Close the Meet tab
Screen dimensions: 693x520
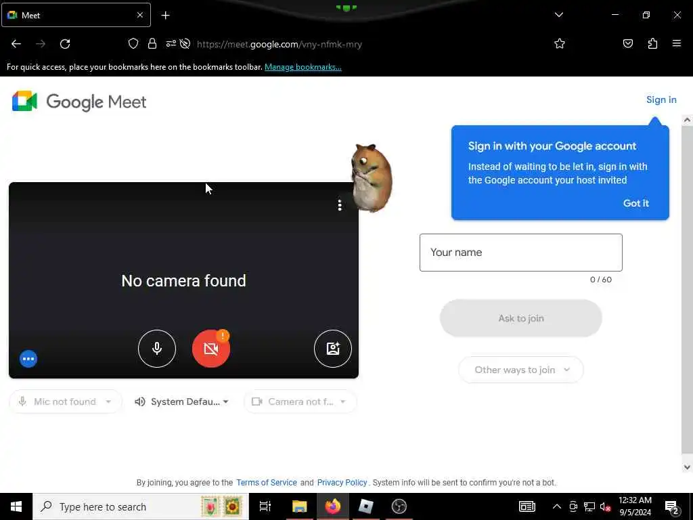click(140, 15)
